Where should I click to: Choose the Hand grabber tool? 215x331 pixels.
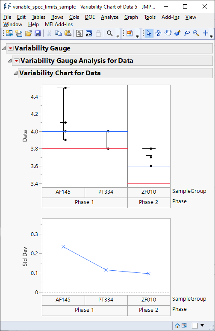(x=168, y=33)
